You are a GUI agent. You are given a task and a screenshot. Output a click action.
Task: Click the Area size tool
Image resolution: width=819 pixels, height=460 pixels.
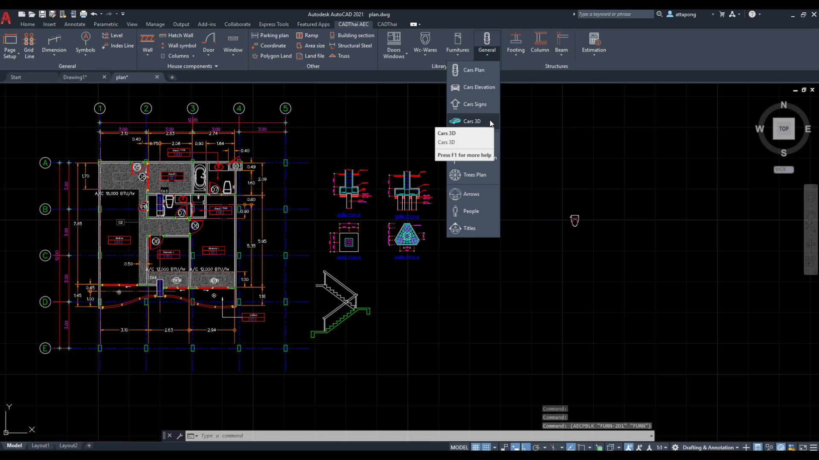point(311,46)
